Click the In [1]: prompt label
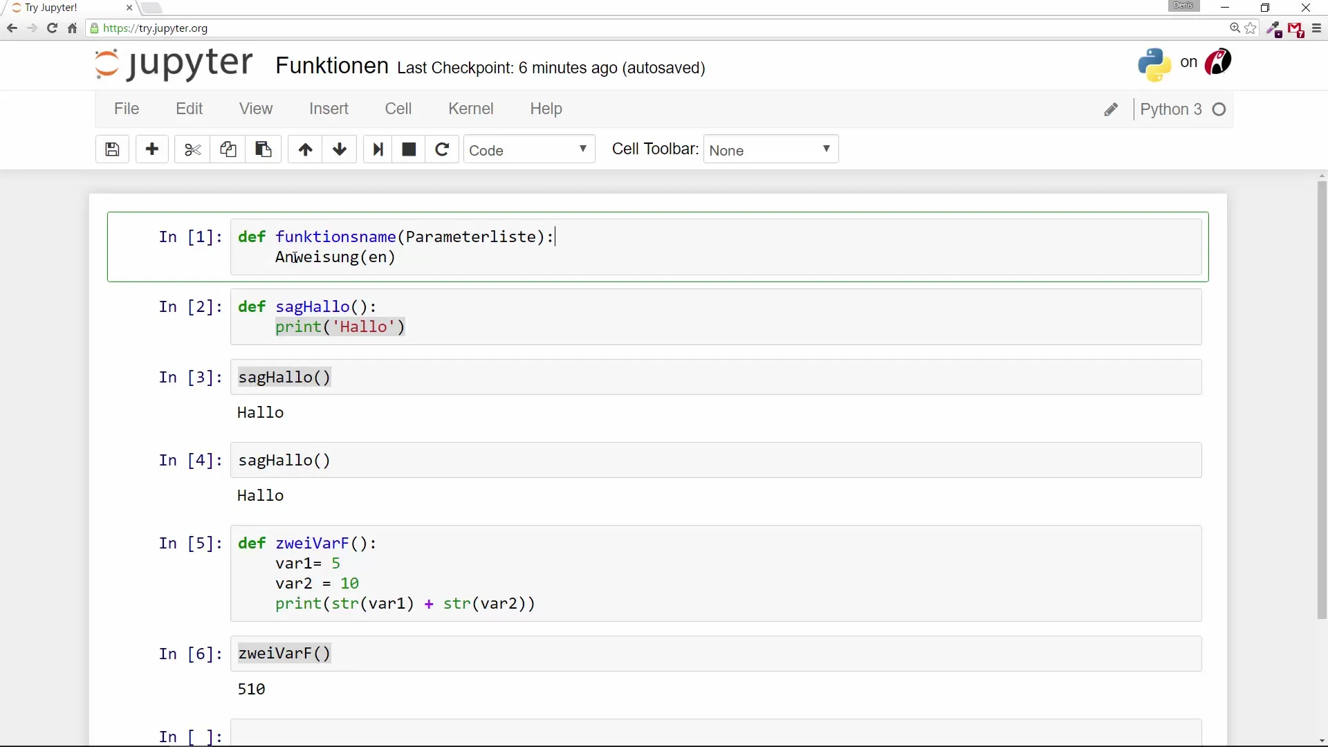 (x=190, y=237)
